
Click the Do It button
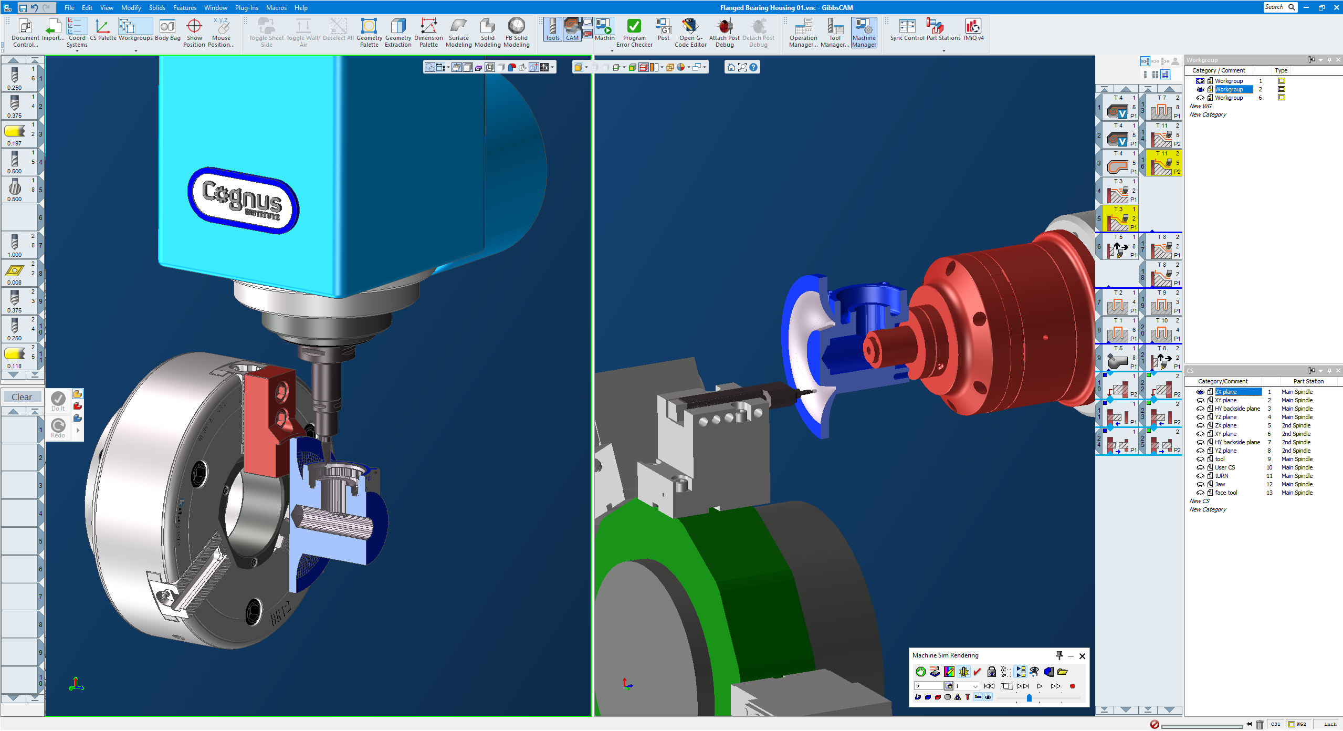coord(58,401)
